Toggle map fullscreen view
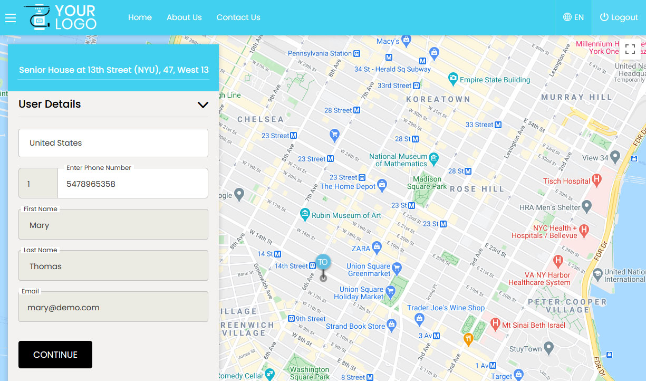646x381 pixels. pos(630,50)
